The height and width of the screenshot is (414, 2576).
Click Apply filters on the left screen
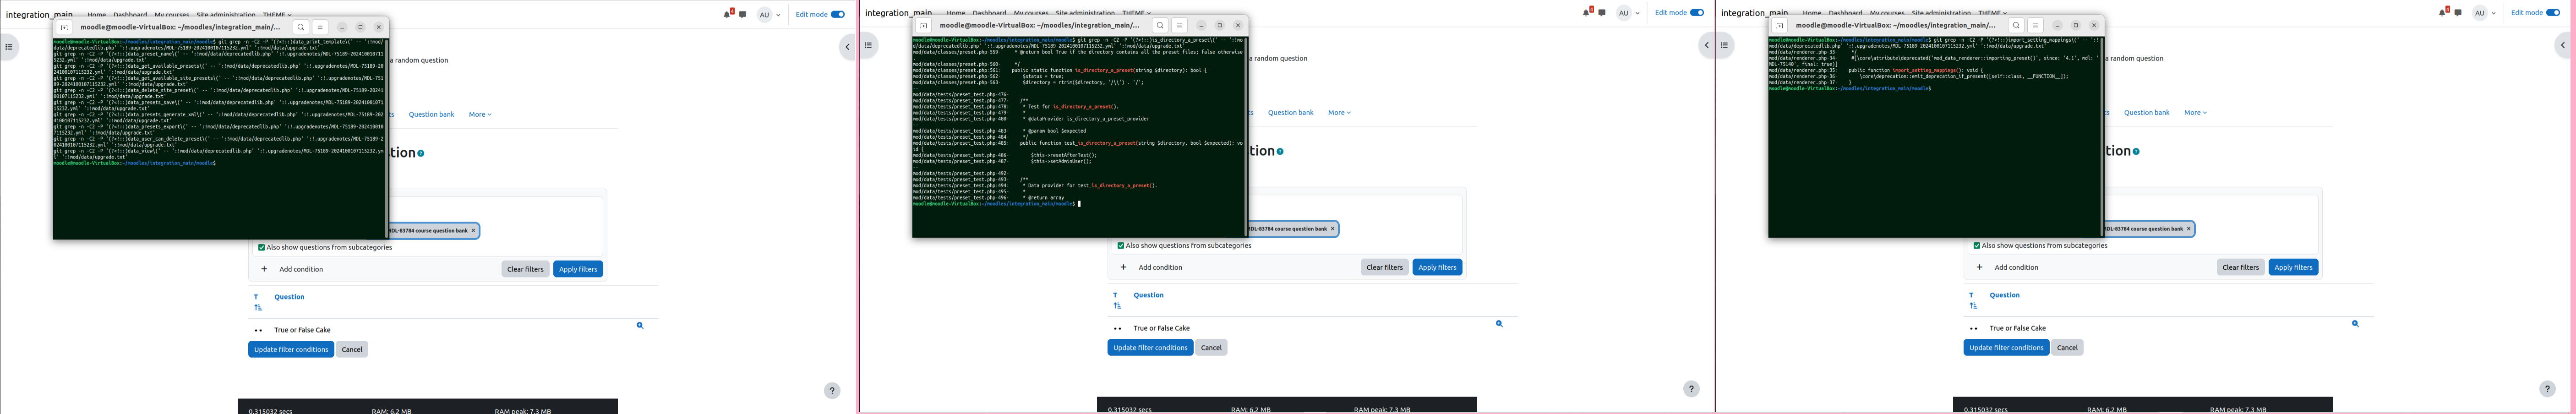pos(578,269)
